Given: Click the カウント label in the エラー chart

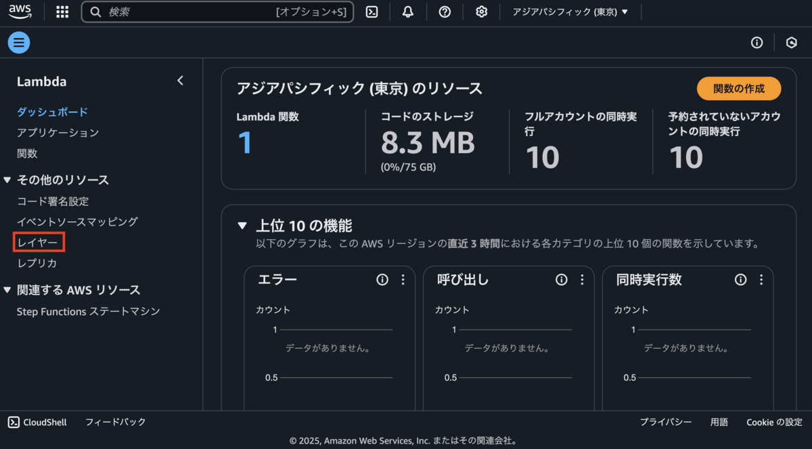Looking at the screenshot, I should click(273, 309).
